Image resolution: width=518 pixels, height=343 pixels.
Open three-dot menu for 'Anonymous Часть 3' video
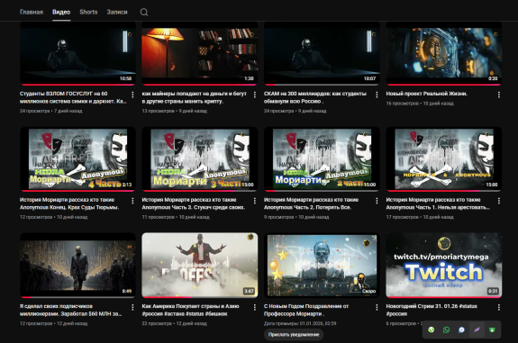click(x=255, y=201)
